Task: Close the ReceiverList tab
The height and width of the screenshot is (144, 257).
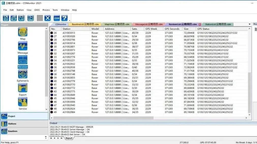Action: (x=200, y=24)
